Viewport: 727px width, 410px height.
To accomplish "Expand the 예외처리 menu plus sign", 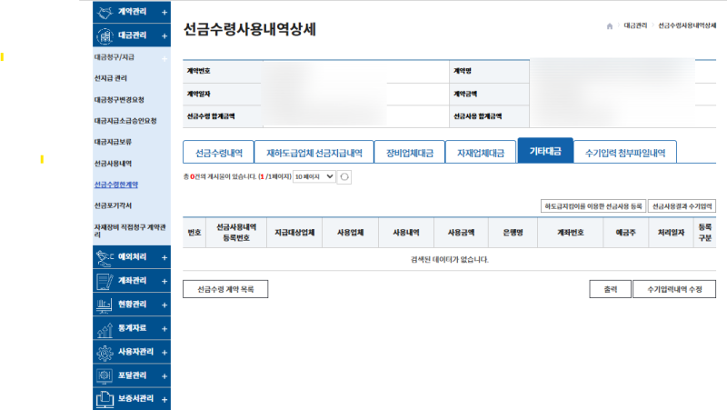I will point(164,257).
